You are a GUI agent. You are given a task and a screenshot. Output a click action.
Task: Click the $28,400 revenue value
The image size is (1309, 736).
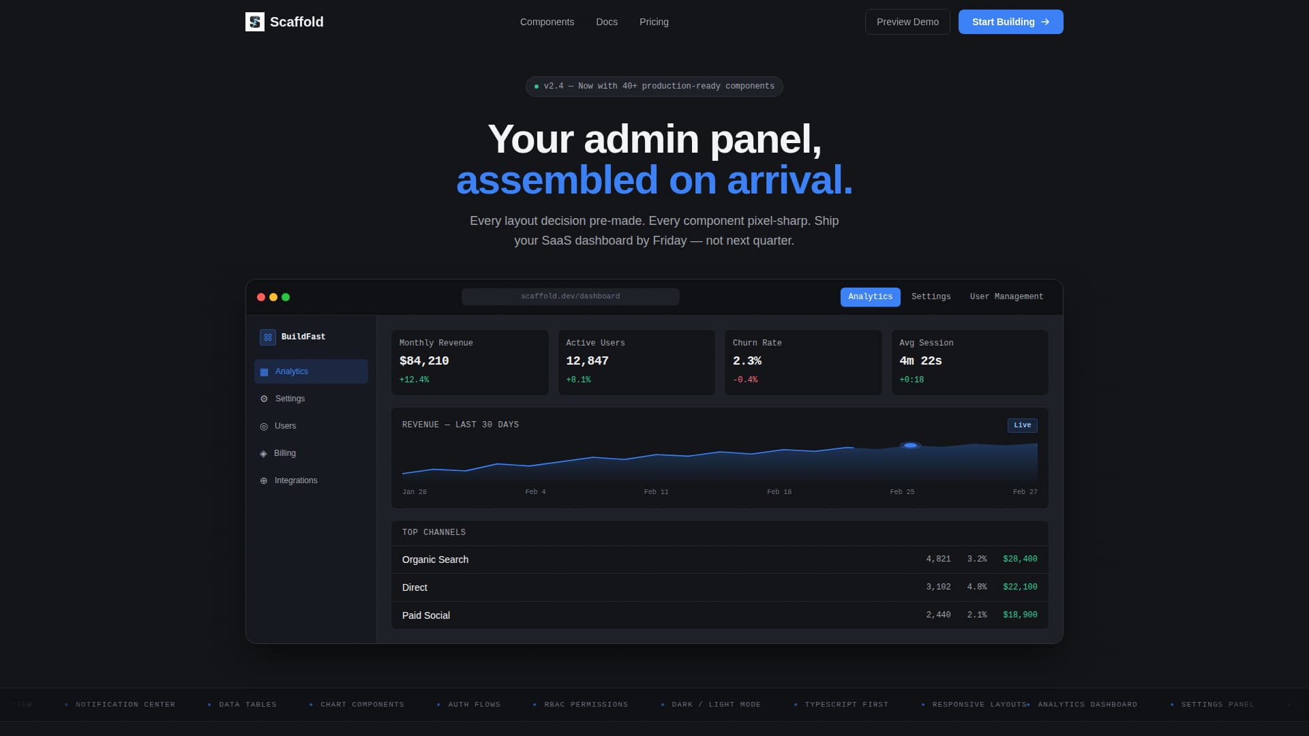pyautogui.click(x=1020, y=559)
